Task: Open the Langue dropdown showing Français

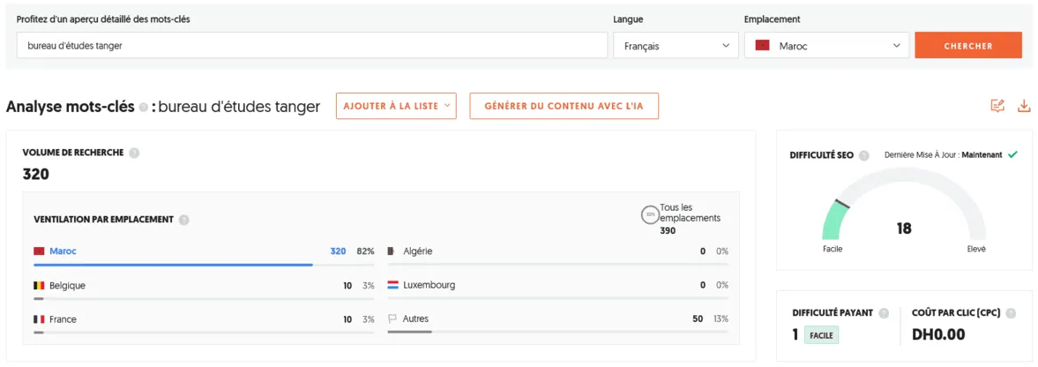Action: click(676, 46)
